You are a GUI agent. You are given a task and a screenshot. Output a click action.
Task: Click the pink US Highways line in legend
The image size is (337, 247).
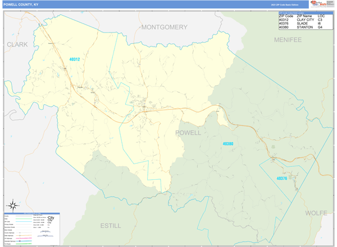[24, 238]
